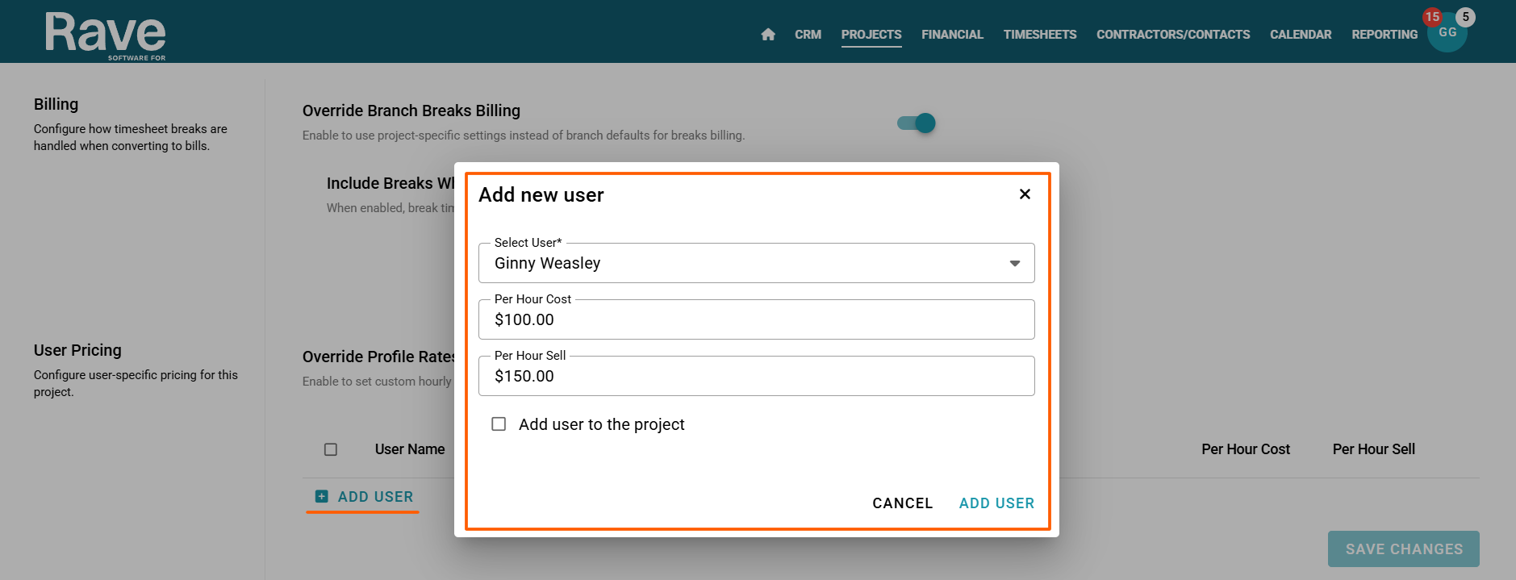This screenshot has width=1516, height=580.
Task: Check the Add user to the project box
Action: coord(499,424)
